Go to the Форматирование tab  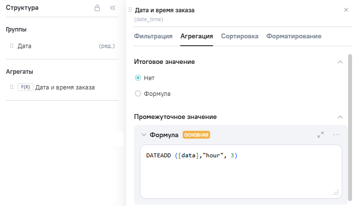tap(294, 36)
